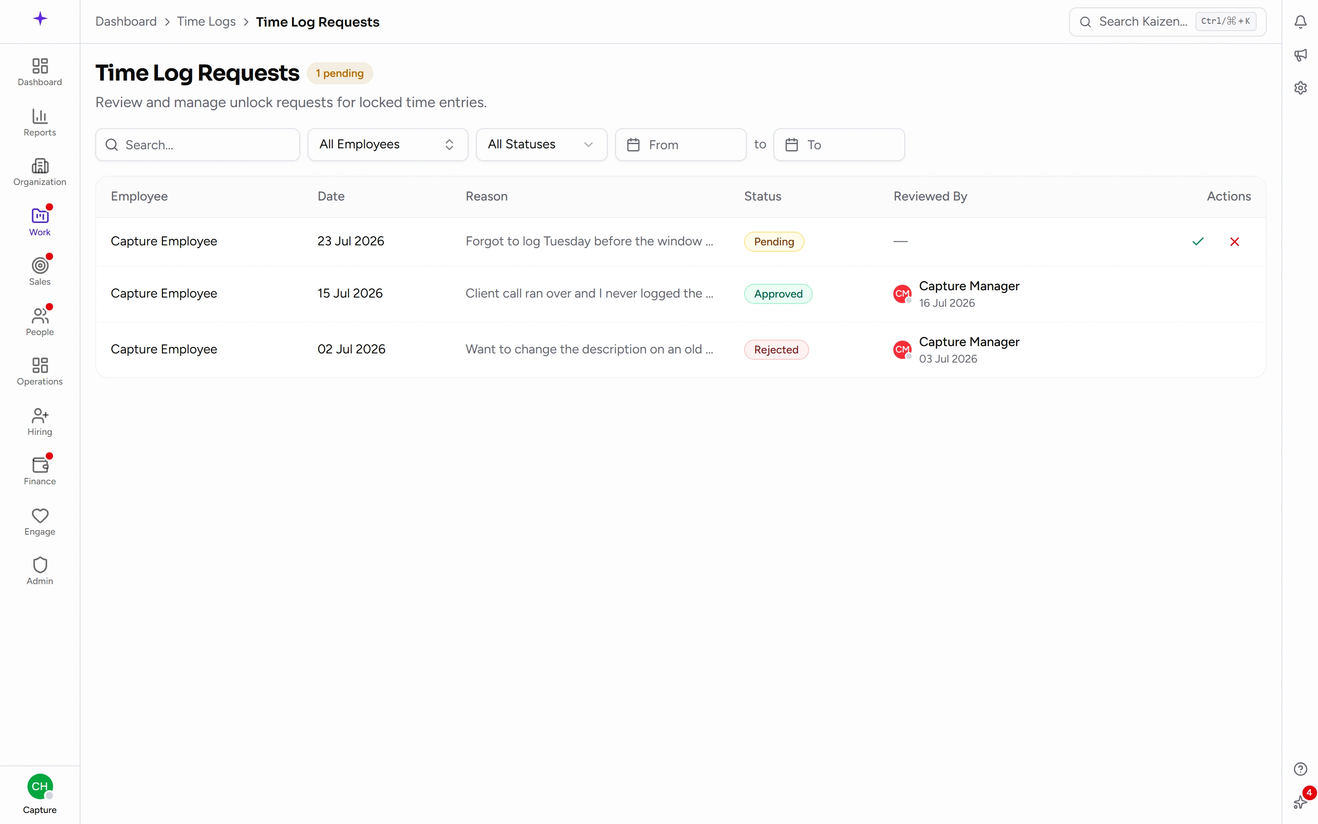
Task: Open the Admin sidebar section
Action: (x=40, y=571)
